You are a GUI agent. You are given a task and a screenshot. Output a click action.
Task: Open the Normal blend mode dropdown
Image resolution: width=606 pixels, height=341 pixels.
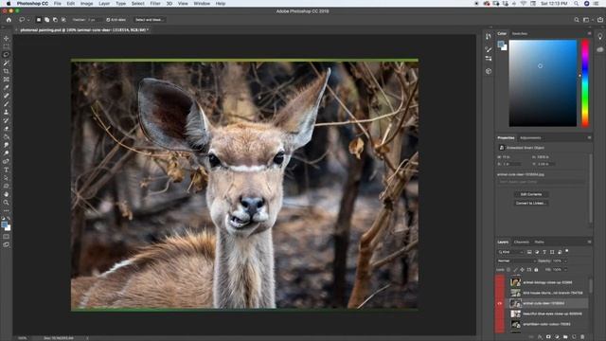(x=516, y=261)
